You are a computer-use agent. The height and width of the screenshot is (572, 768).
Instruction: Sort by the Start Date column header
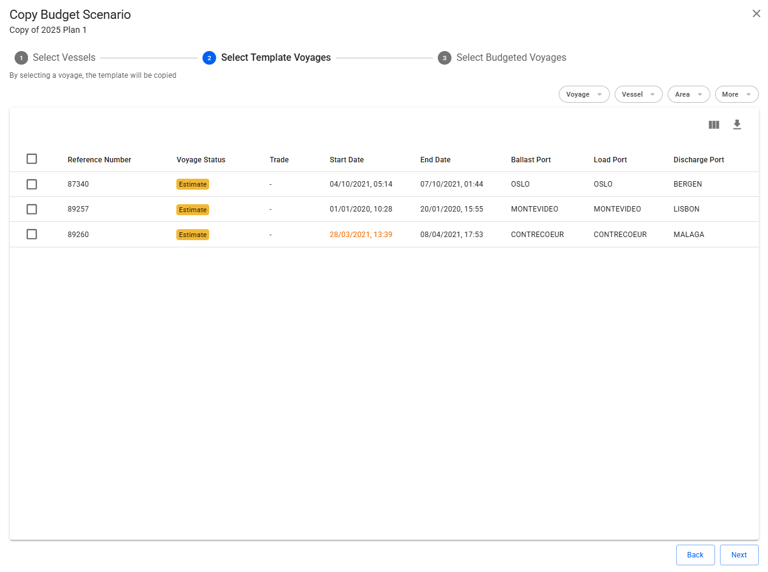(x=347, y=160)
